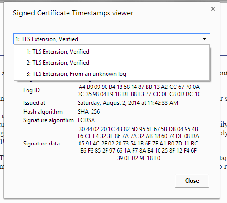Viewport: 227px width, 203px height.
Task: Click the 'Saturday, August 2, 2014' timestamp value
Action: click(128, 103)
